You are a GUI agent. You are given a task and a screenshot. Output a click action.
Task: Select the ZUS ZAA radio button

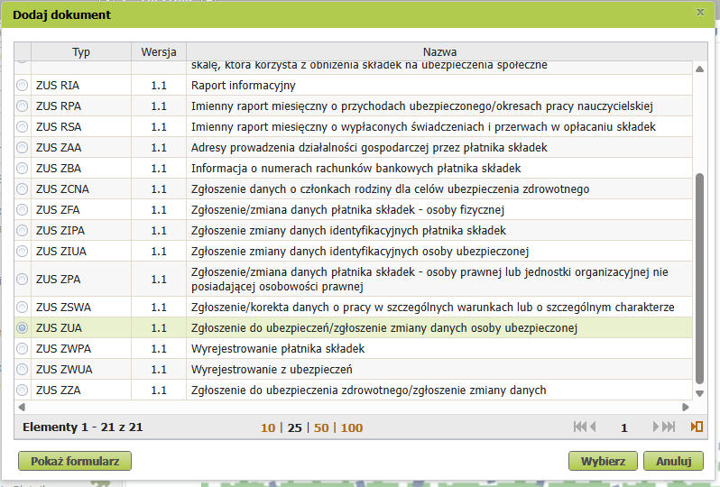[22, 147]
